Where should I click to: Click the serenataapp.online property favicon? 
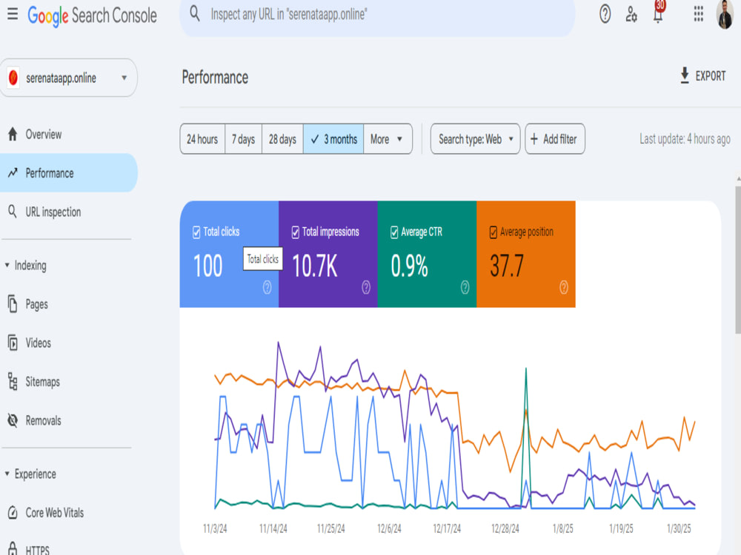click(x=13, y=78)
